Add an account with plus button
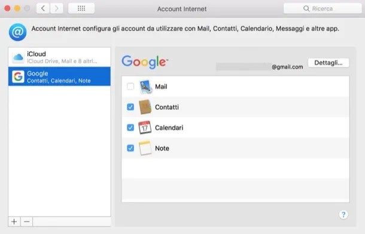The width and height of the screenshot is (365, 234). [x=14, y=221]
